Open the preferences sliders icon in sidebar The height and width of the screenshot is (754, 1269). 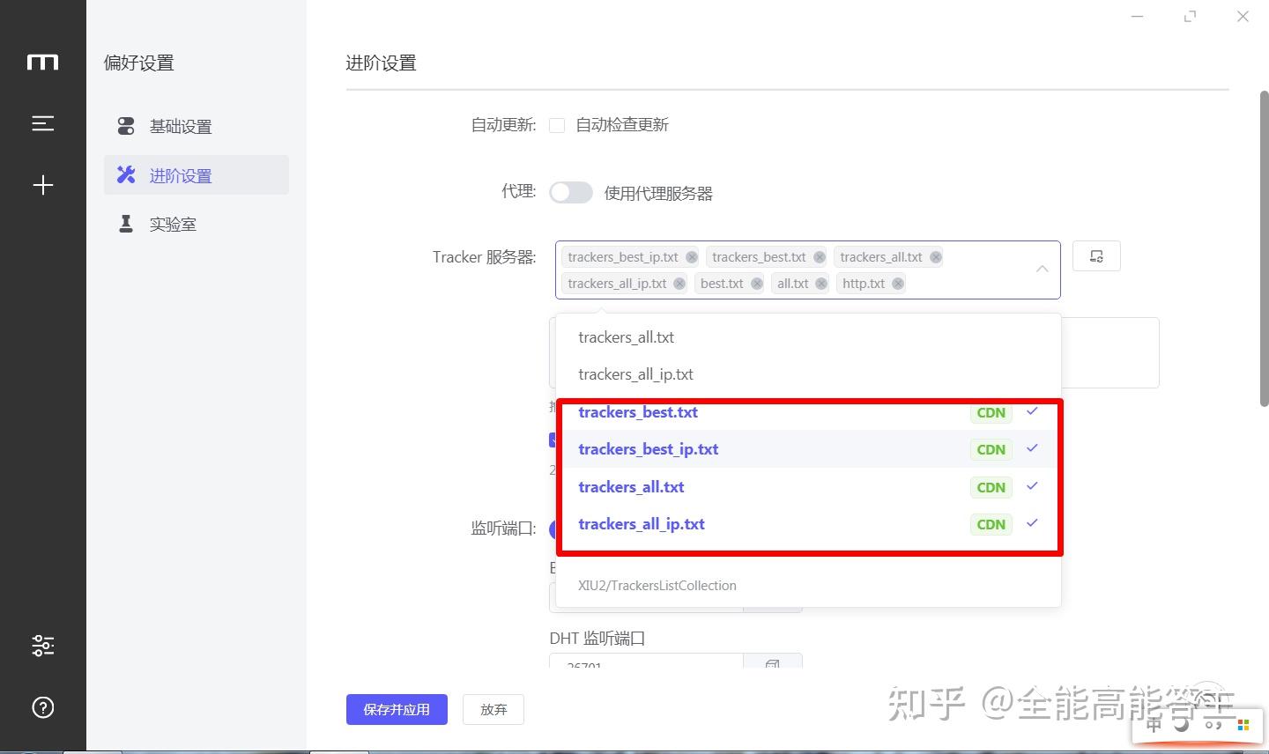pyautogui.click(x=43, y=646)
